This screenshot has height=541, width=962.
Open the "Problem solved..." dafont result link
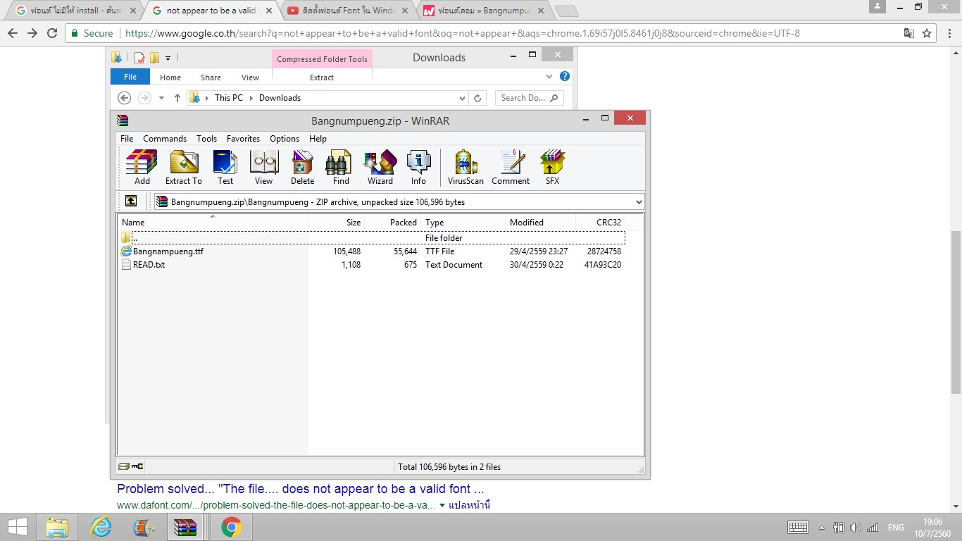pos(301,489)
